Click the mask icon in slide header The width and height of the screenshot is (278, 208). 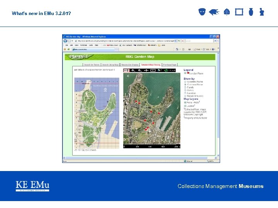(x=202, y=12)
